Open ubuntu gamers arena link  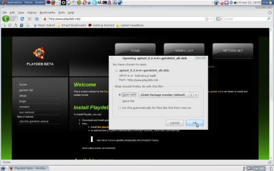tap(34, 121)
